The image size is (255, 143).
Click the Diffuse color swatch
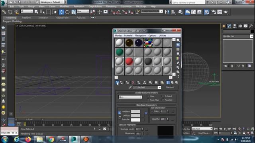coord(135,116)
